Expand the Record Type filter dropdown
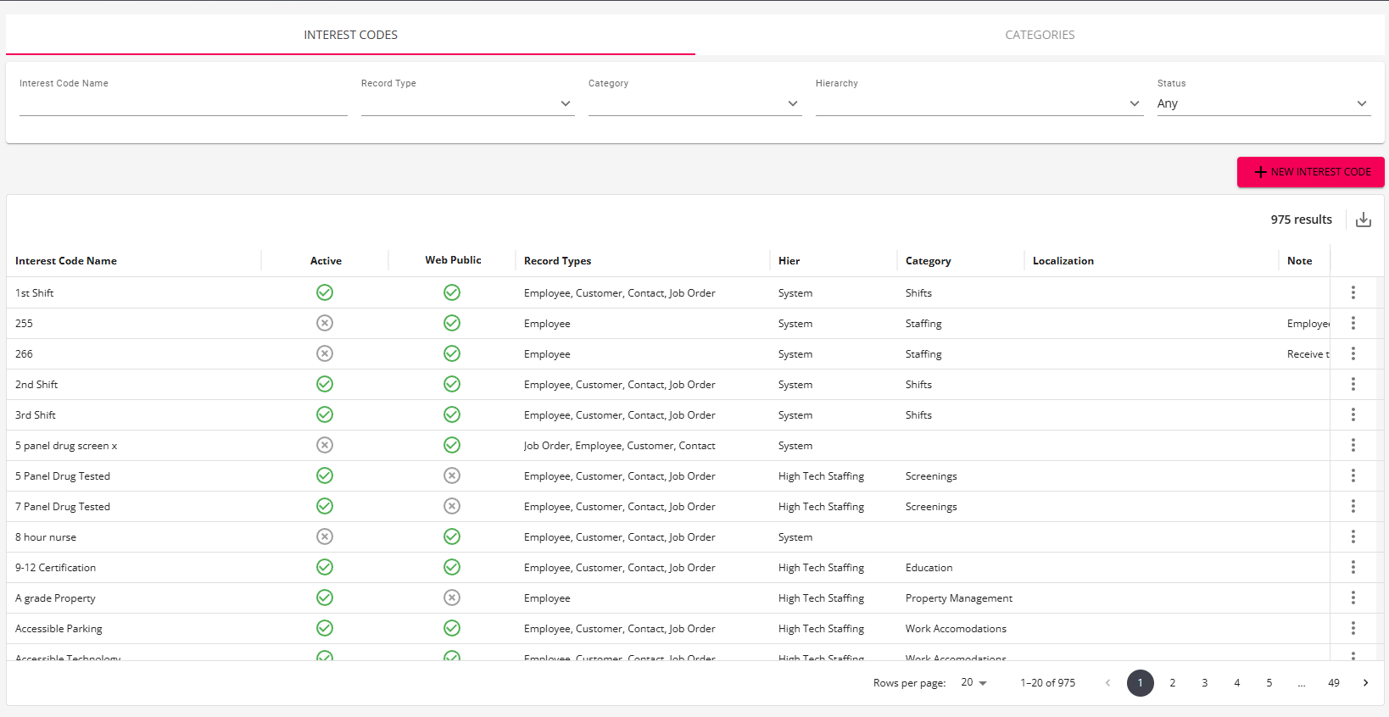This screenshot has width=1389, height=717. point(467,103)
